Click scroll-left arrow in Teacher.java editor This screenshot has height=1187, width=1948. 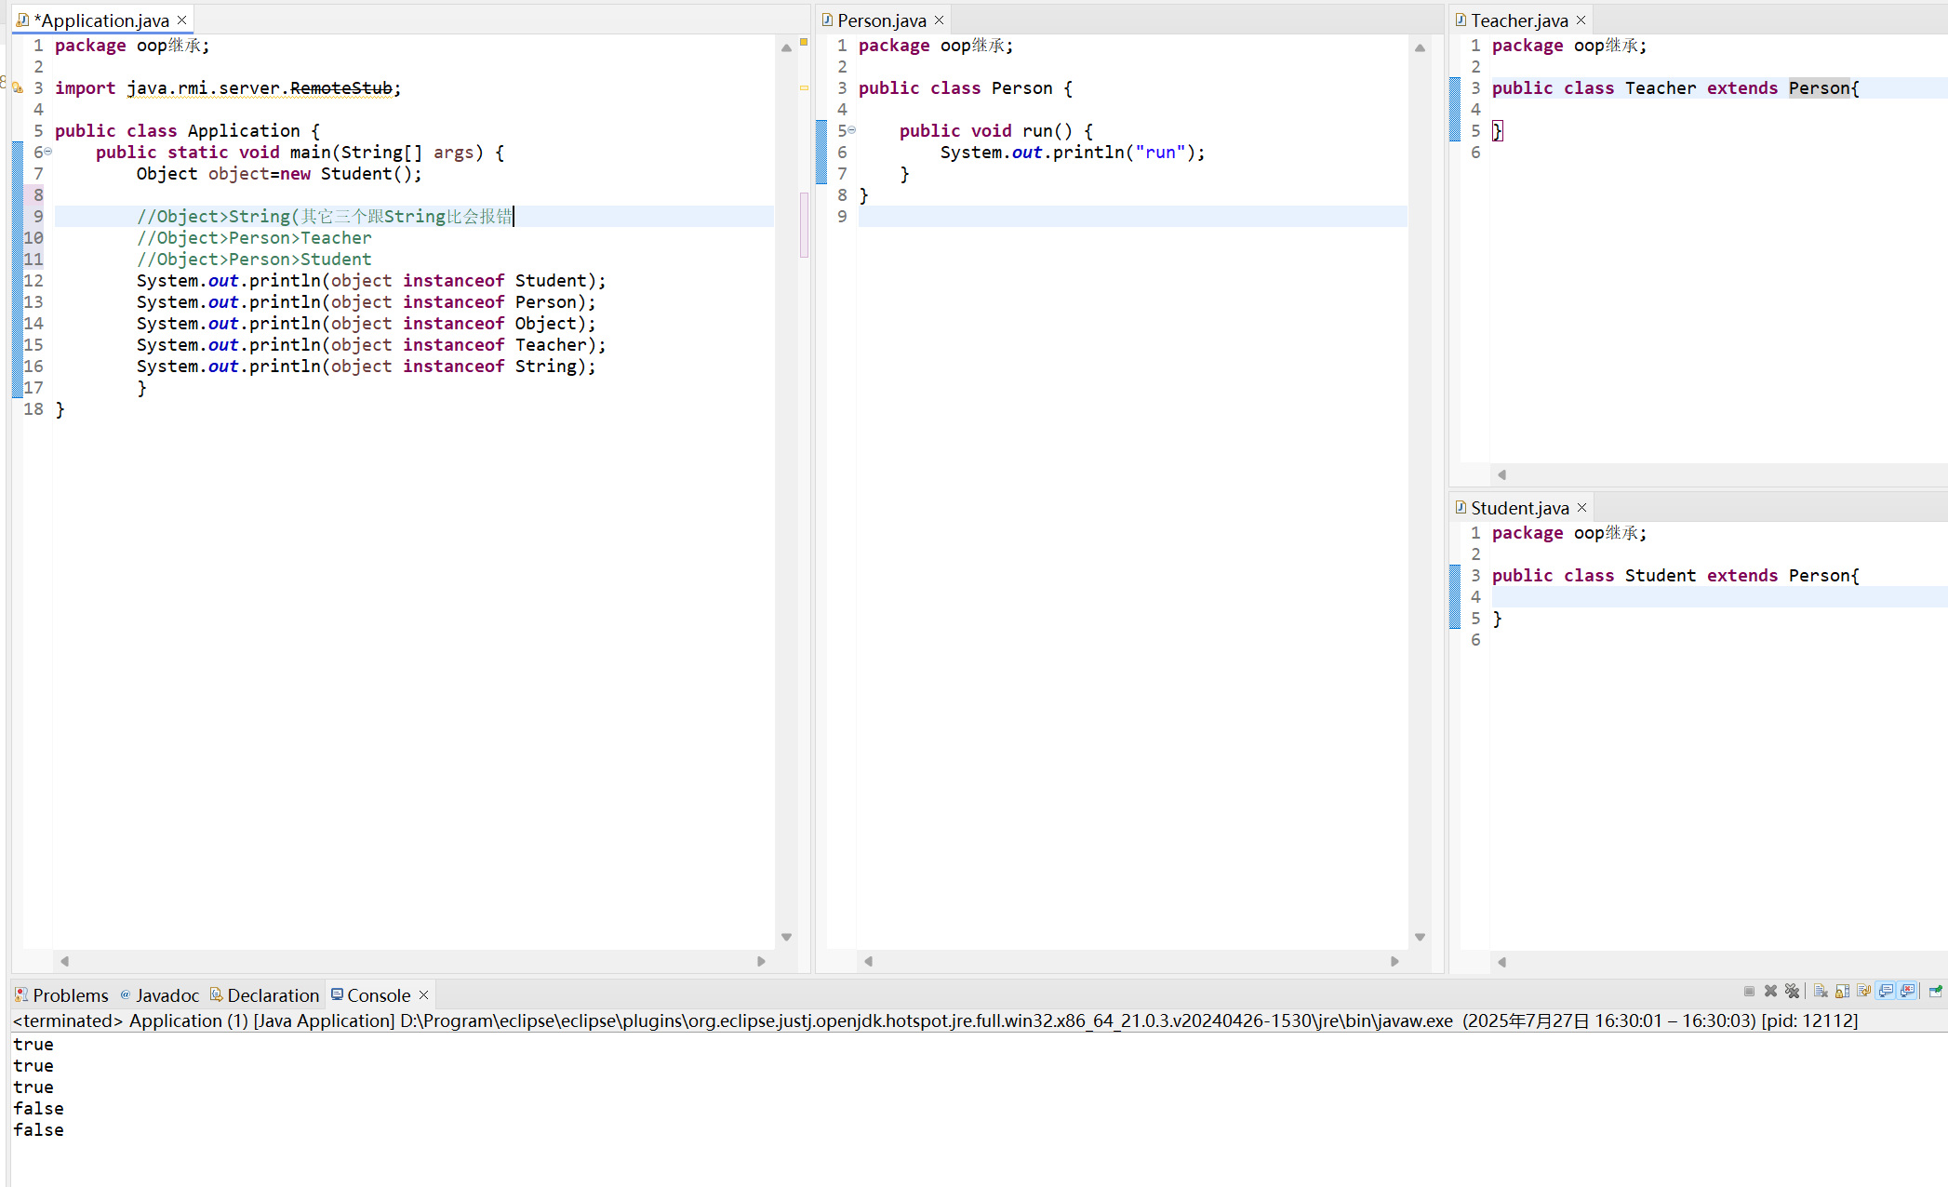(x=1501, y=474)
